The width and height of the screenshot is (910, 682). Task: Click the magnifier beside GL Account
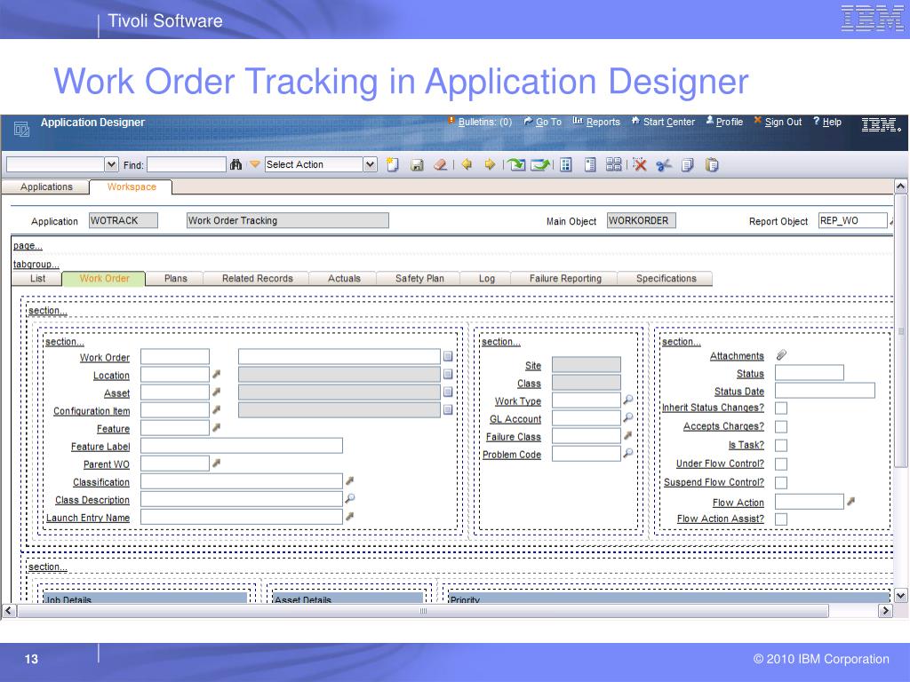(628, 417)
